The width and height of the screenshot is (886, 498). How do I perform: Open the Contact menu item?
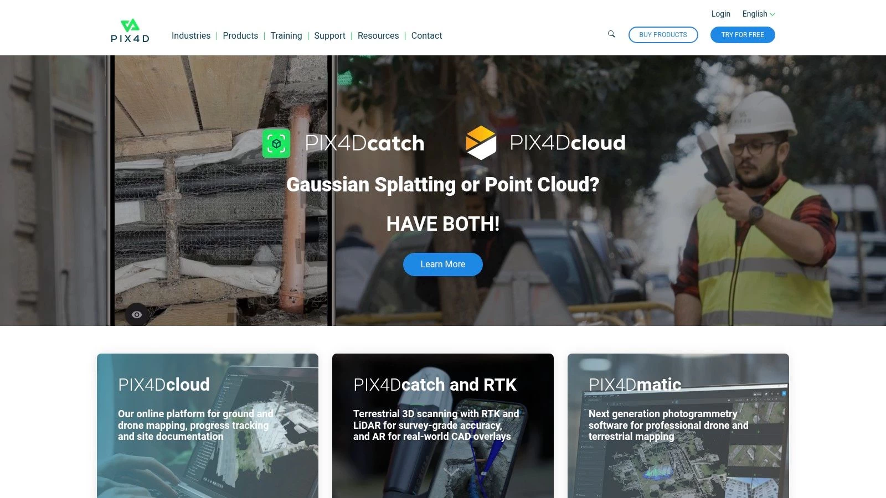tap(426, 35)
